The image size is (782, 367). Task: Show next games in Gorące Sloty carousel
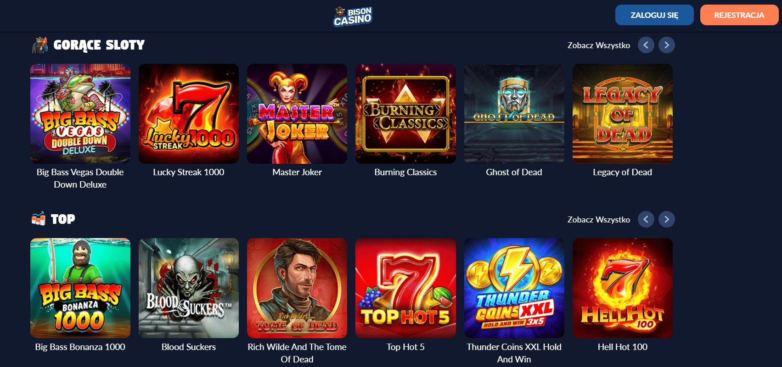(667, 45)
